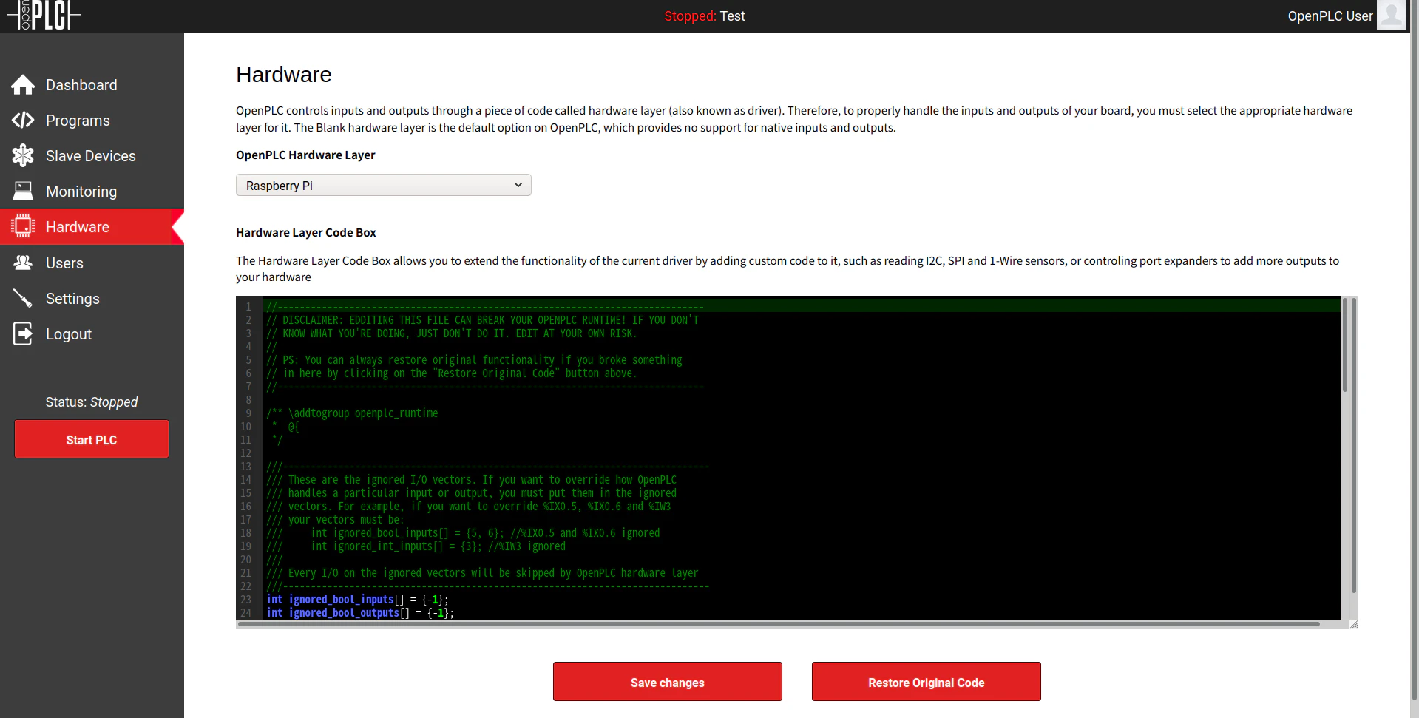Click the Programs code brackets icon
This screenshot has width=1419, height=718.
pos(23,120)
